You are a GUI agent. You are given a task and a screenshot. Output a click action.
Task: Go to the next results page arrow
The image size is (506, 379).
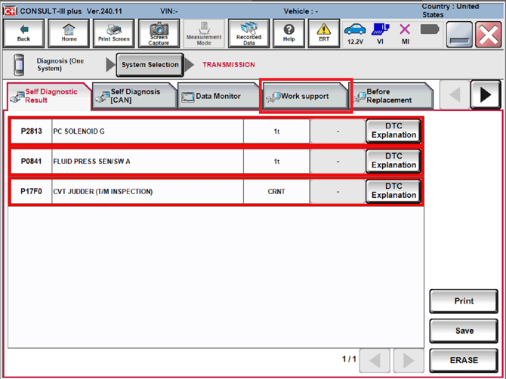[x=409, y=360]
